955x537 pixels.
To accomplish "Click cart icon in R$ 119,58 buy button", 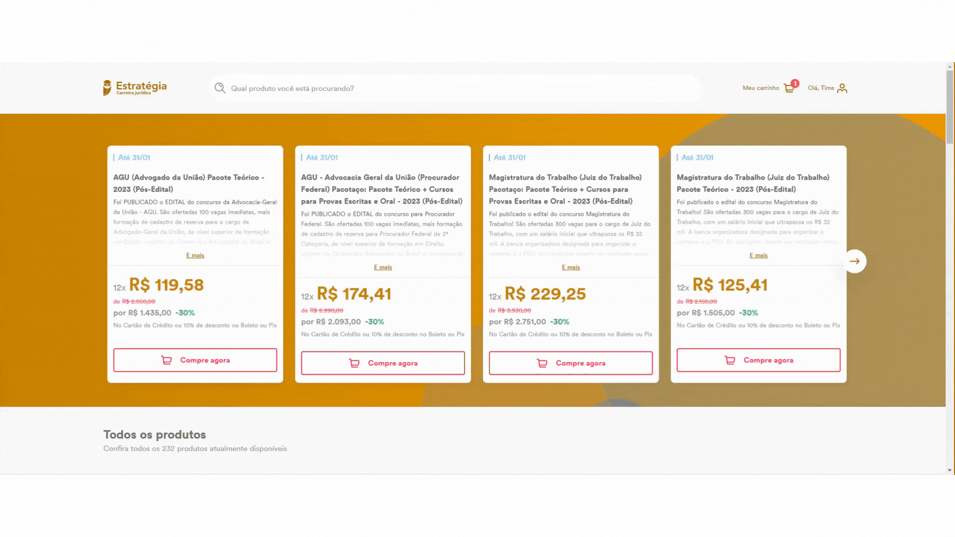I will pos(166,360).
